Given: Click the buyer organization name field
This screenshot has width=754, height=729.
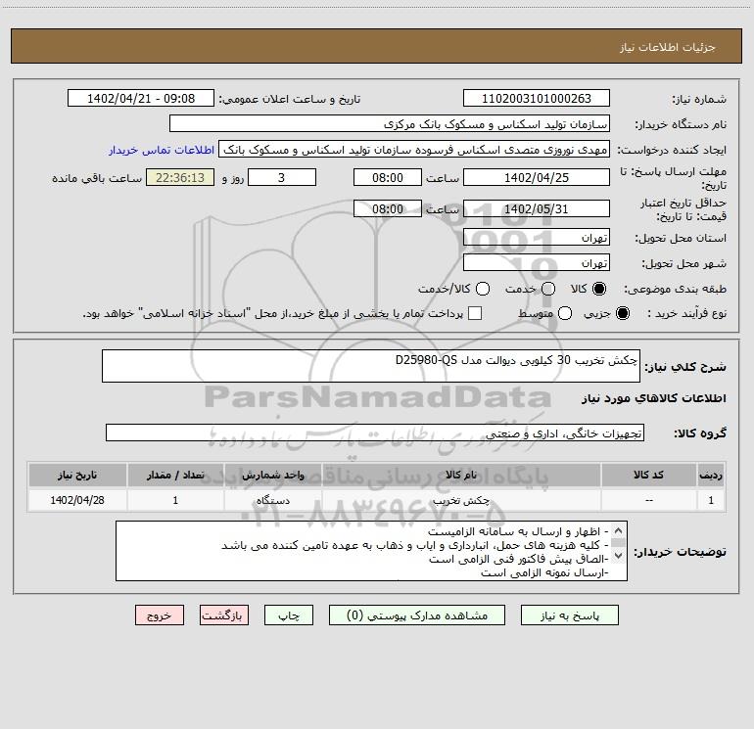Looking at the screenshot, I should 390,124.
